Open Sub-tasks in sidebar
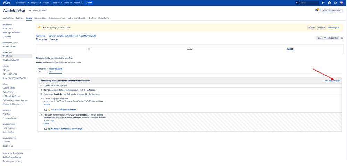The image size is (347, 166). tap(7, 37)
